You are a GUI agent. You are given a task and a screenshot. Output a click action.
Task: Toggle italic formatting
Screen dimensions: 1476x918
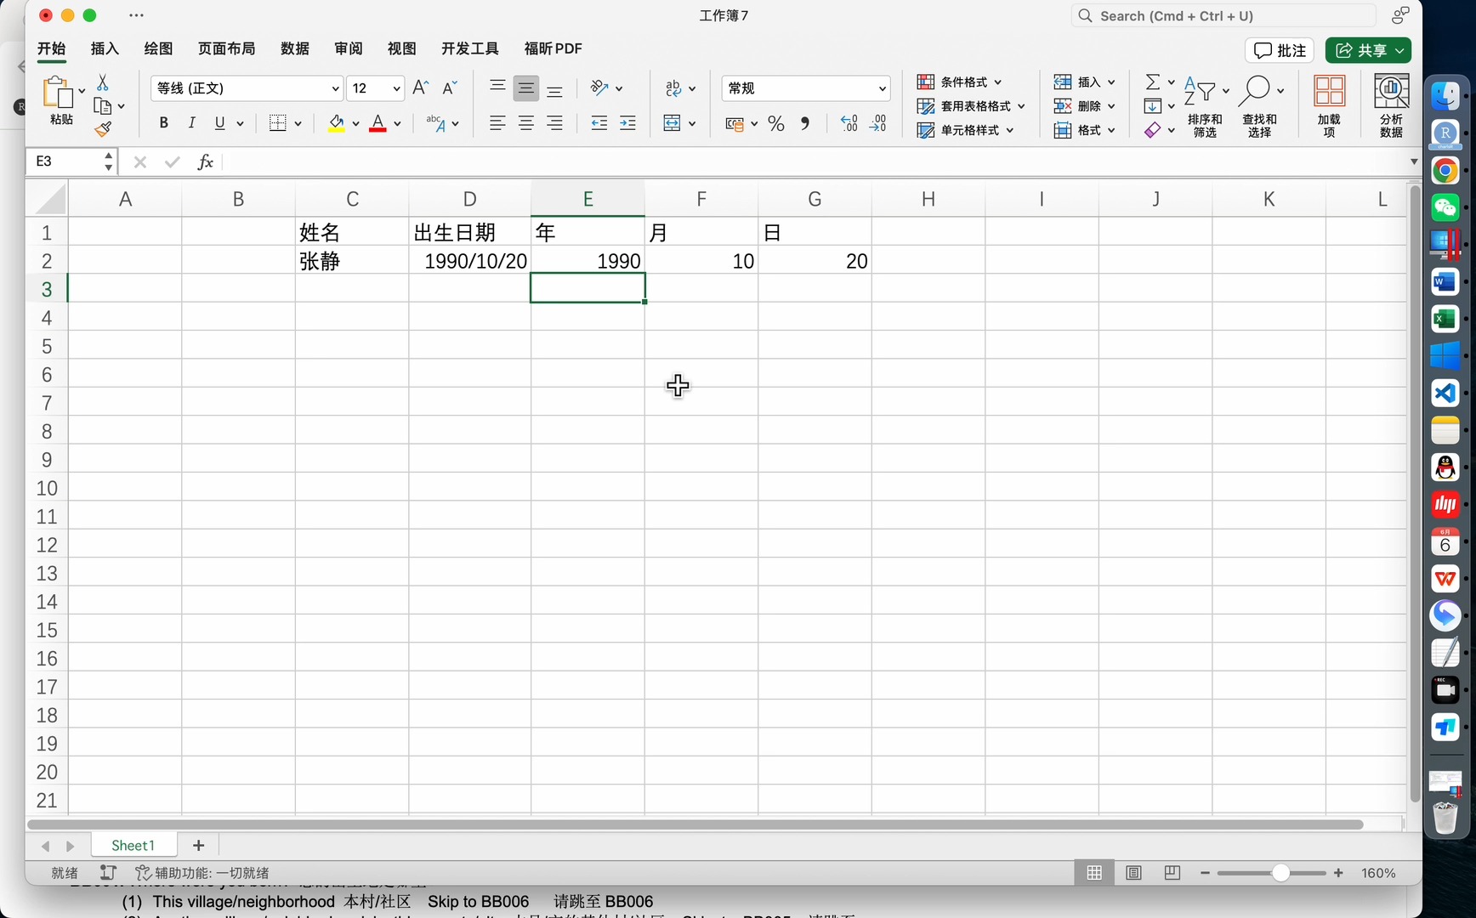pos(192,123)
